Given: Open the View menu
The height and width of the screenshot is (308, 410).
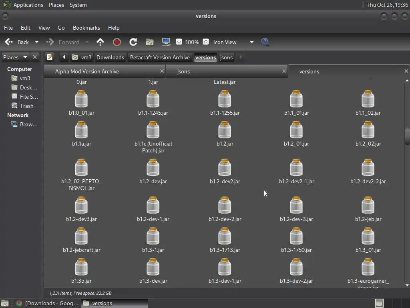Looking at the screenshot, I should [44, 28].
